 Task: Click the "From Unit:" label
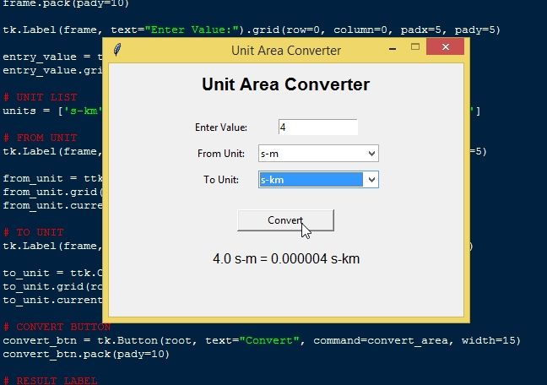tap(220, 154)
